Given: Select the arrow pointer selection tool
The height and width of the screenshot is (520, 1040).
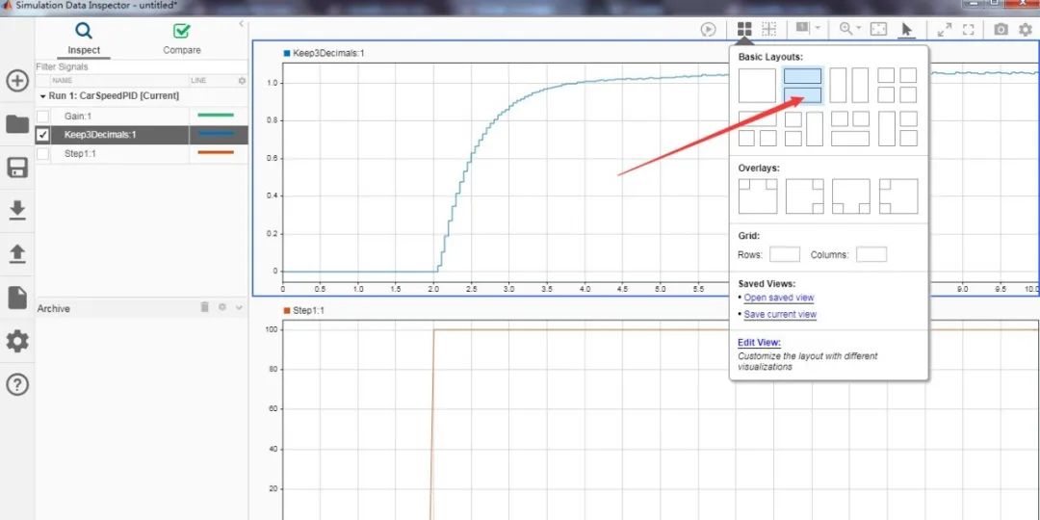Looking at the screenshot, I should pyautogui.click(x=907, y=29).
